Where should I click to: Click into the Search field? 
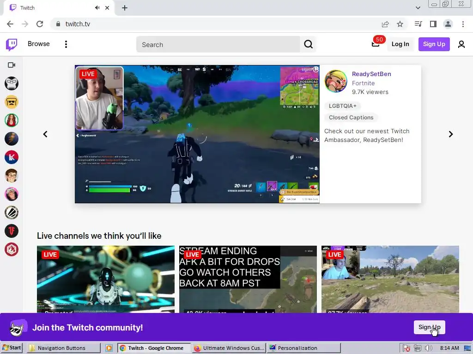coord(218,45)
